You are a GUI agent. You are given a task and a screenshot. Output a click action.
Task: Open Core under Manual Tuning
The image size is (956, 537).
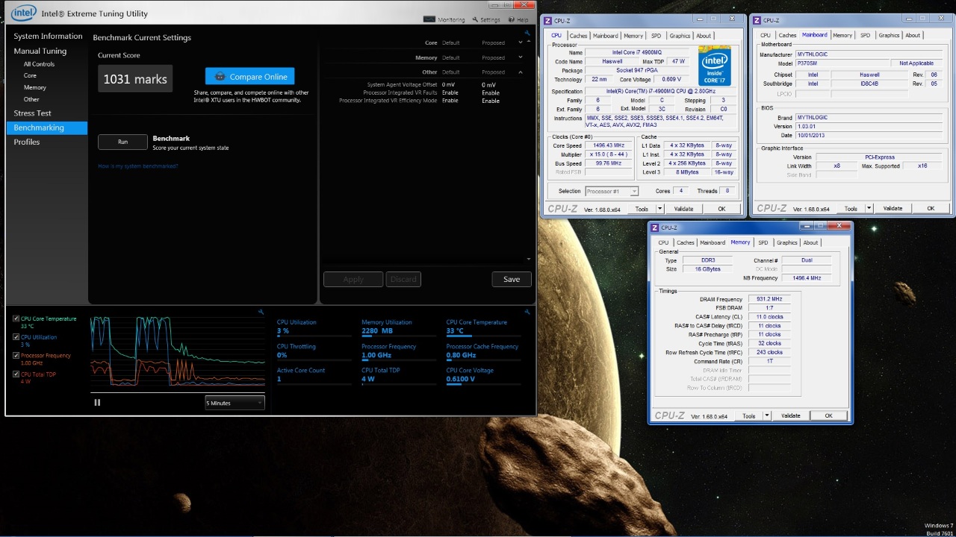click(x=30, y=75)
